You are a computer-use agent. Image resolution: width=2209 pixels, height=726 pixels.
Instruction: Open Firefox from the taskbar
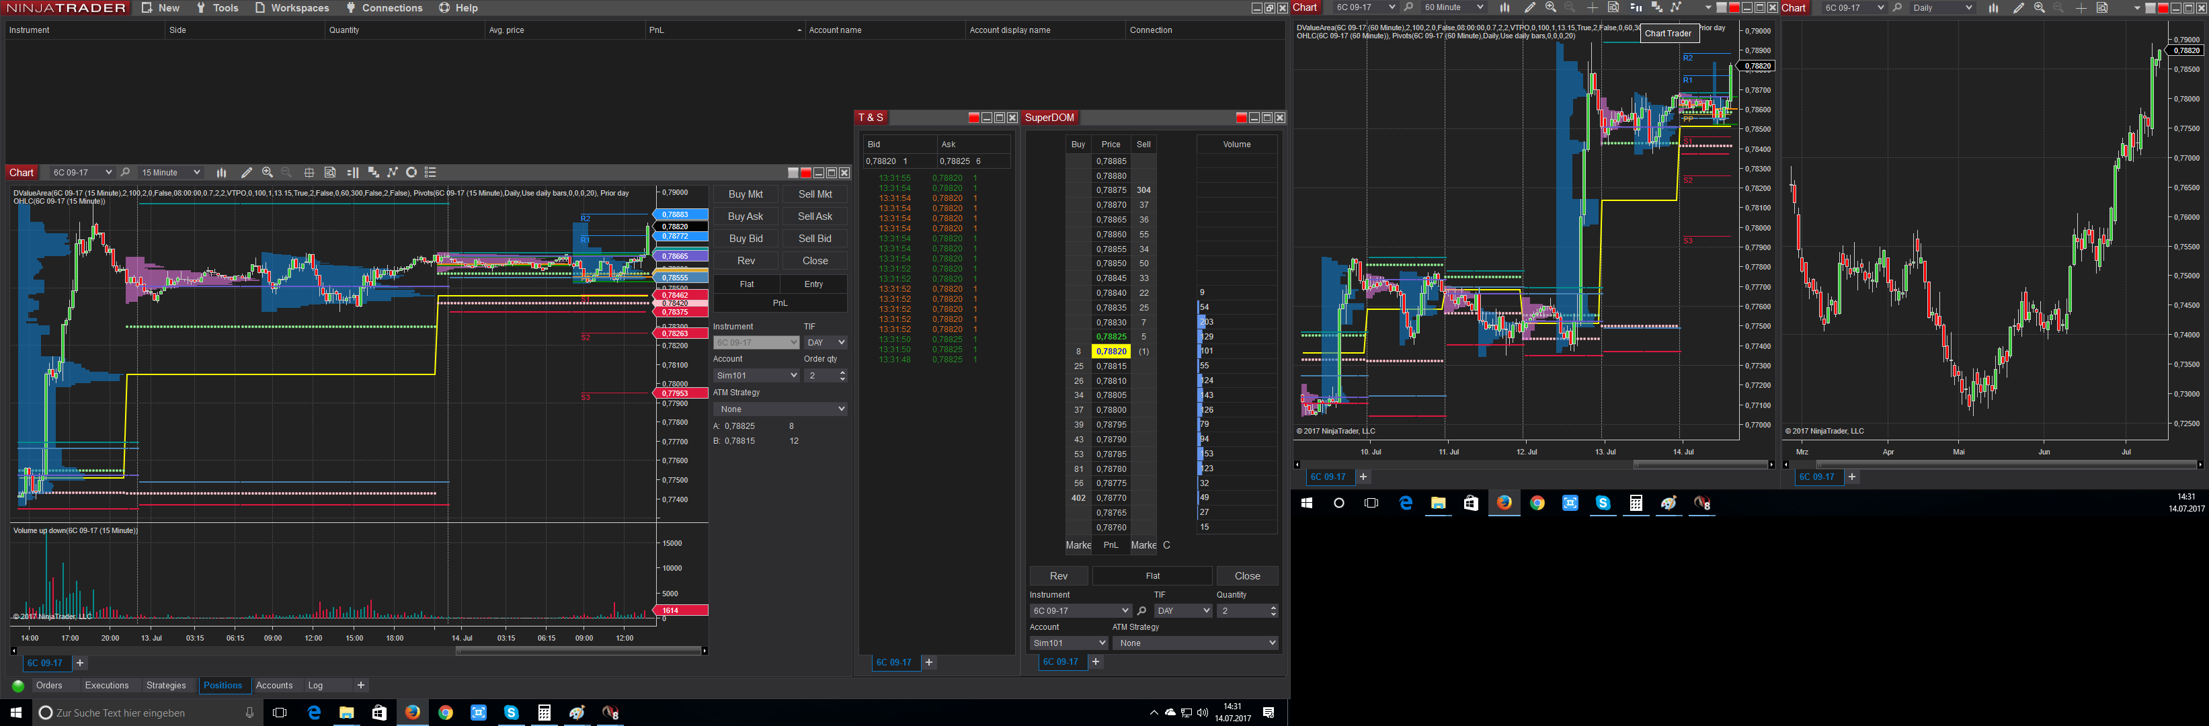pyautogui.click(x=413, y=713)
